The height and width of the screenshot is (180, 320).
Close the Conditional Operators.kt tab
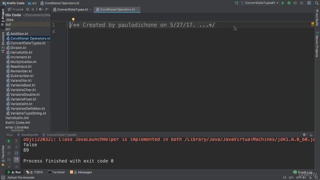(x=138, y=9)
